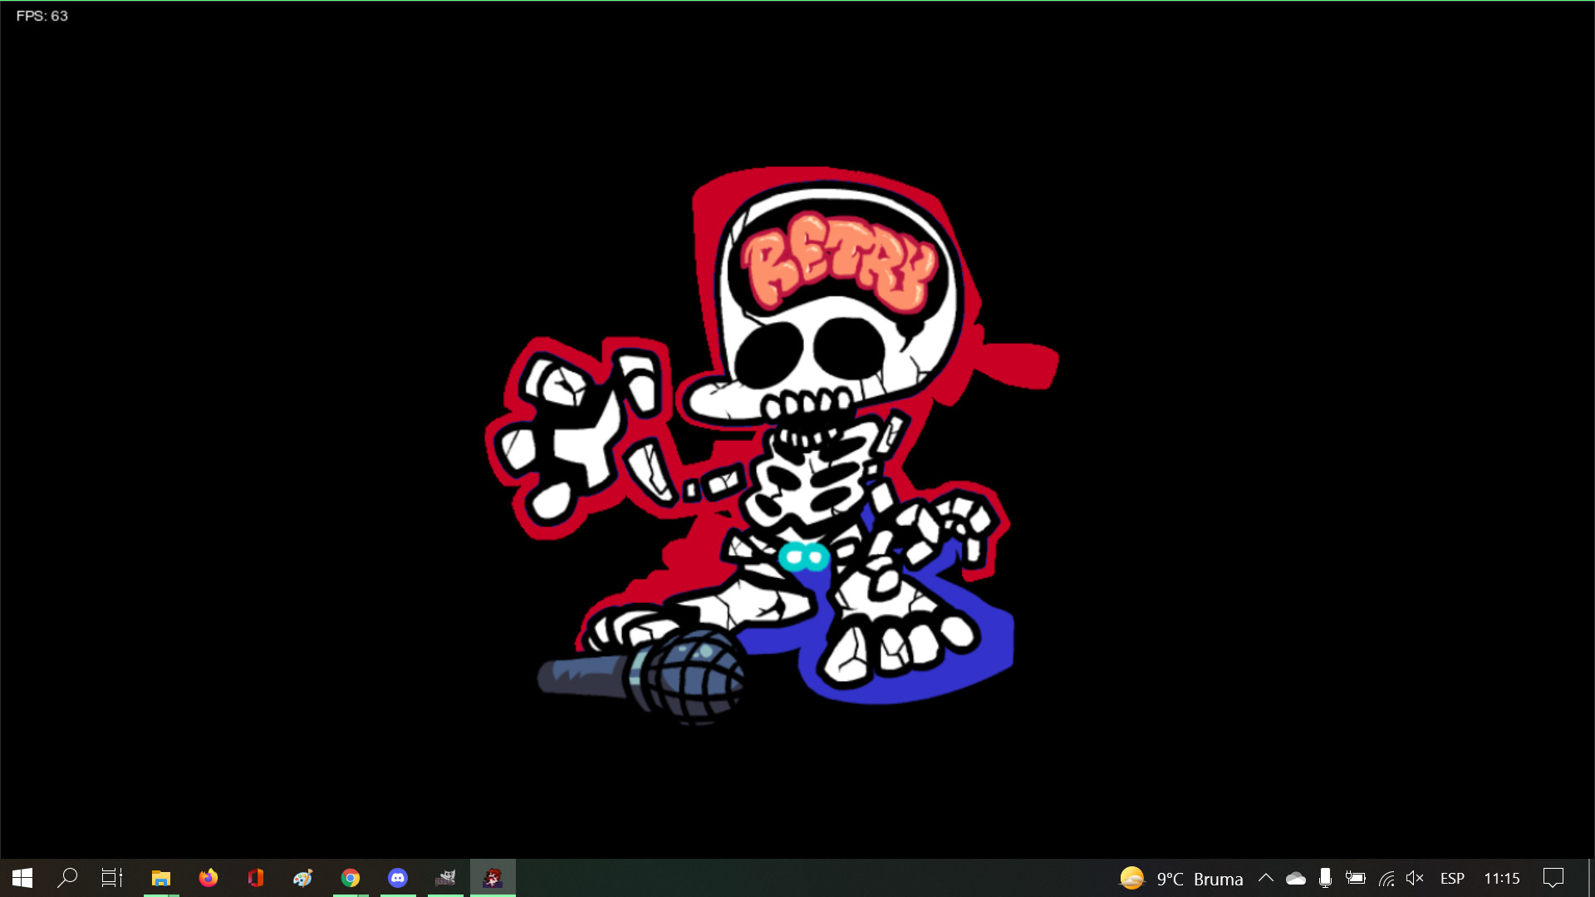Viewport: 1595px width, 897px height.
Task: Open the ESP keyboard layout selector
Action: click(1453, 878)
